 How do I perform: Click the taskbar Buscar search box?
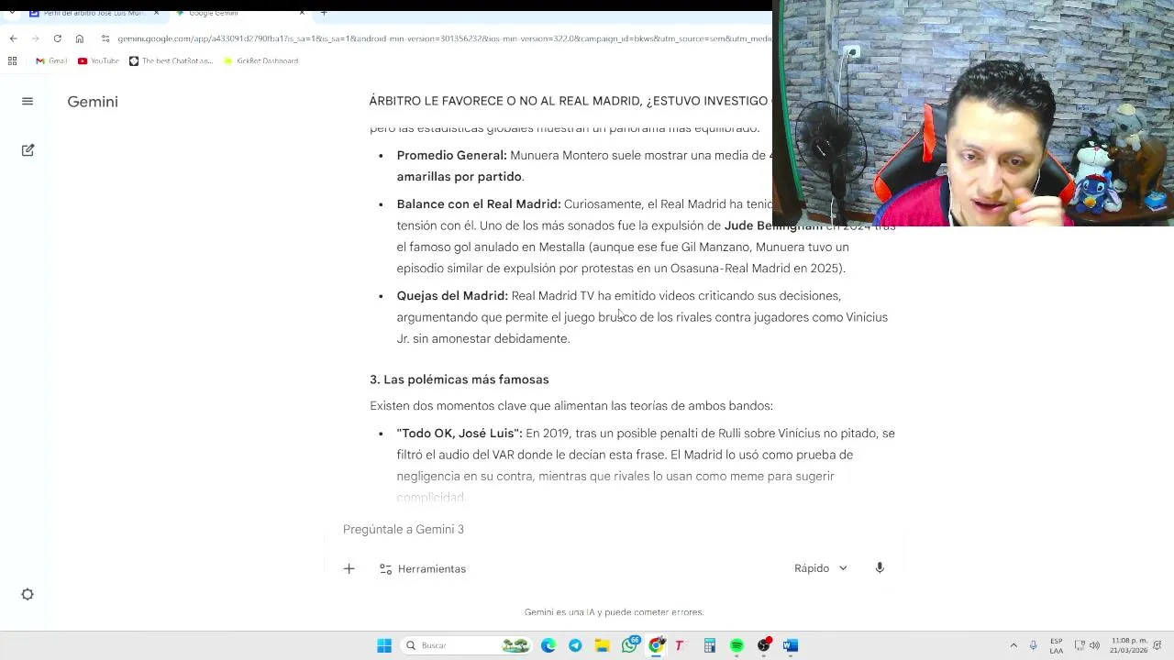[x=468, y=645]
